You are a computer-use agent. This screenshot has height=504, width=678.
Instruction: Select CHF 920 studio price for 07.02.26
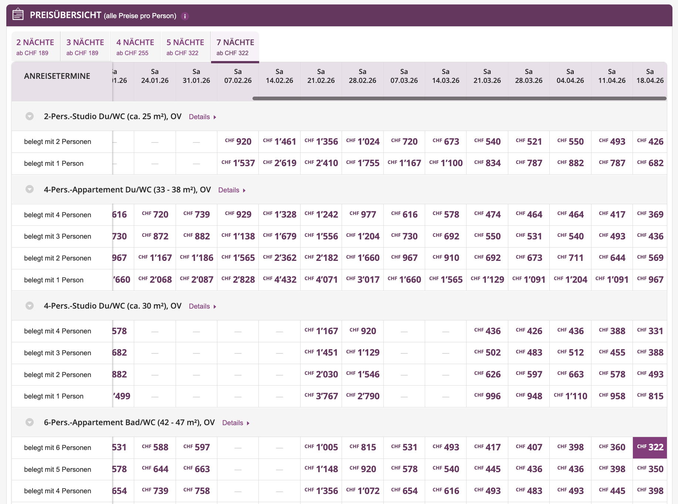pyautogui.click(x=238, y=142)
